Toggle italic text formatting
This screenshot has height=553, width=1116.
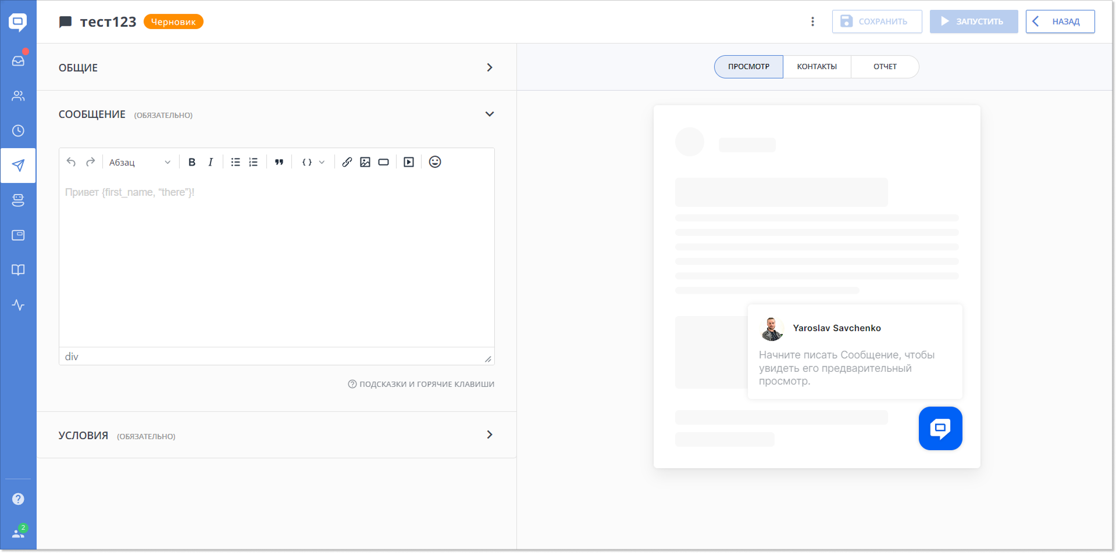tap(211, 162)
